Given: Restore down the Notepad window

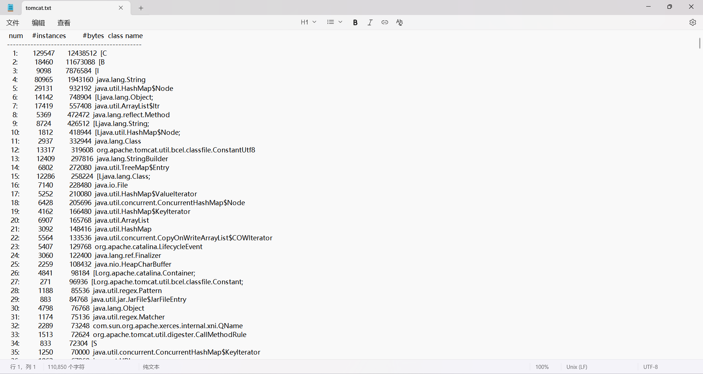Looking at the screenshot, I should pos(670,7).
